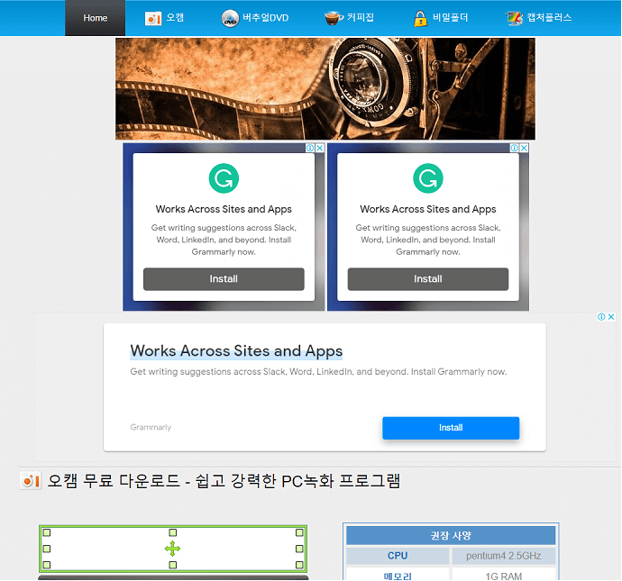Screen dimensions: 622x581
Task: Click oCam icon beside download heading
Action: click(x=31, y=481)
